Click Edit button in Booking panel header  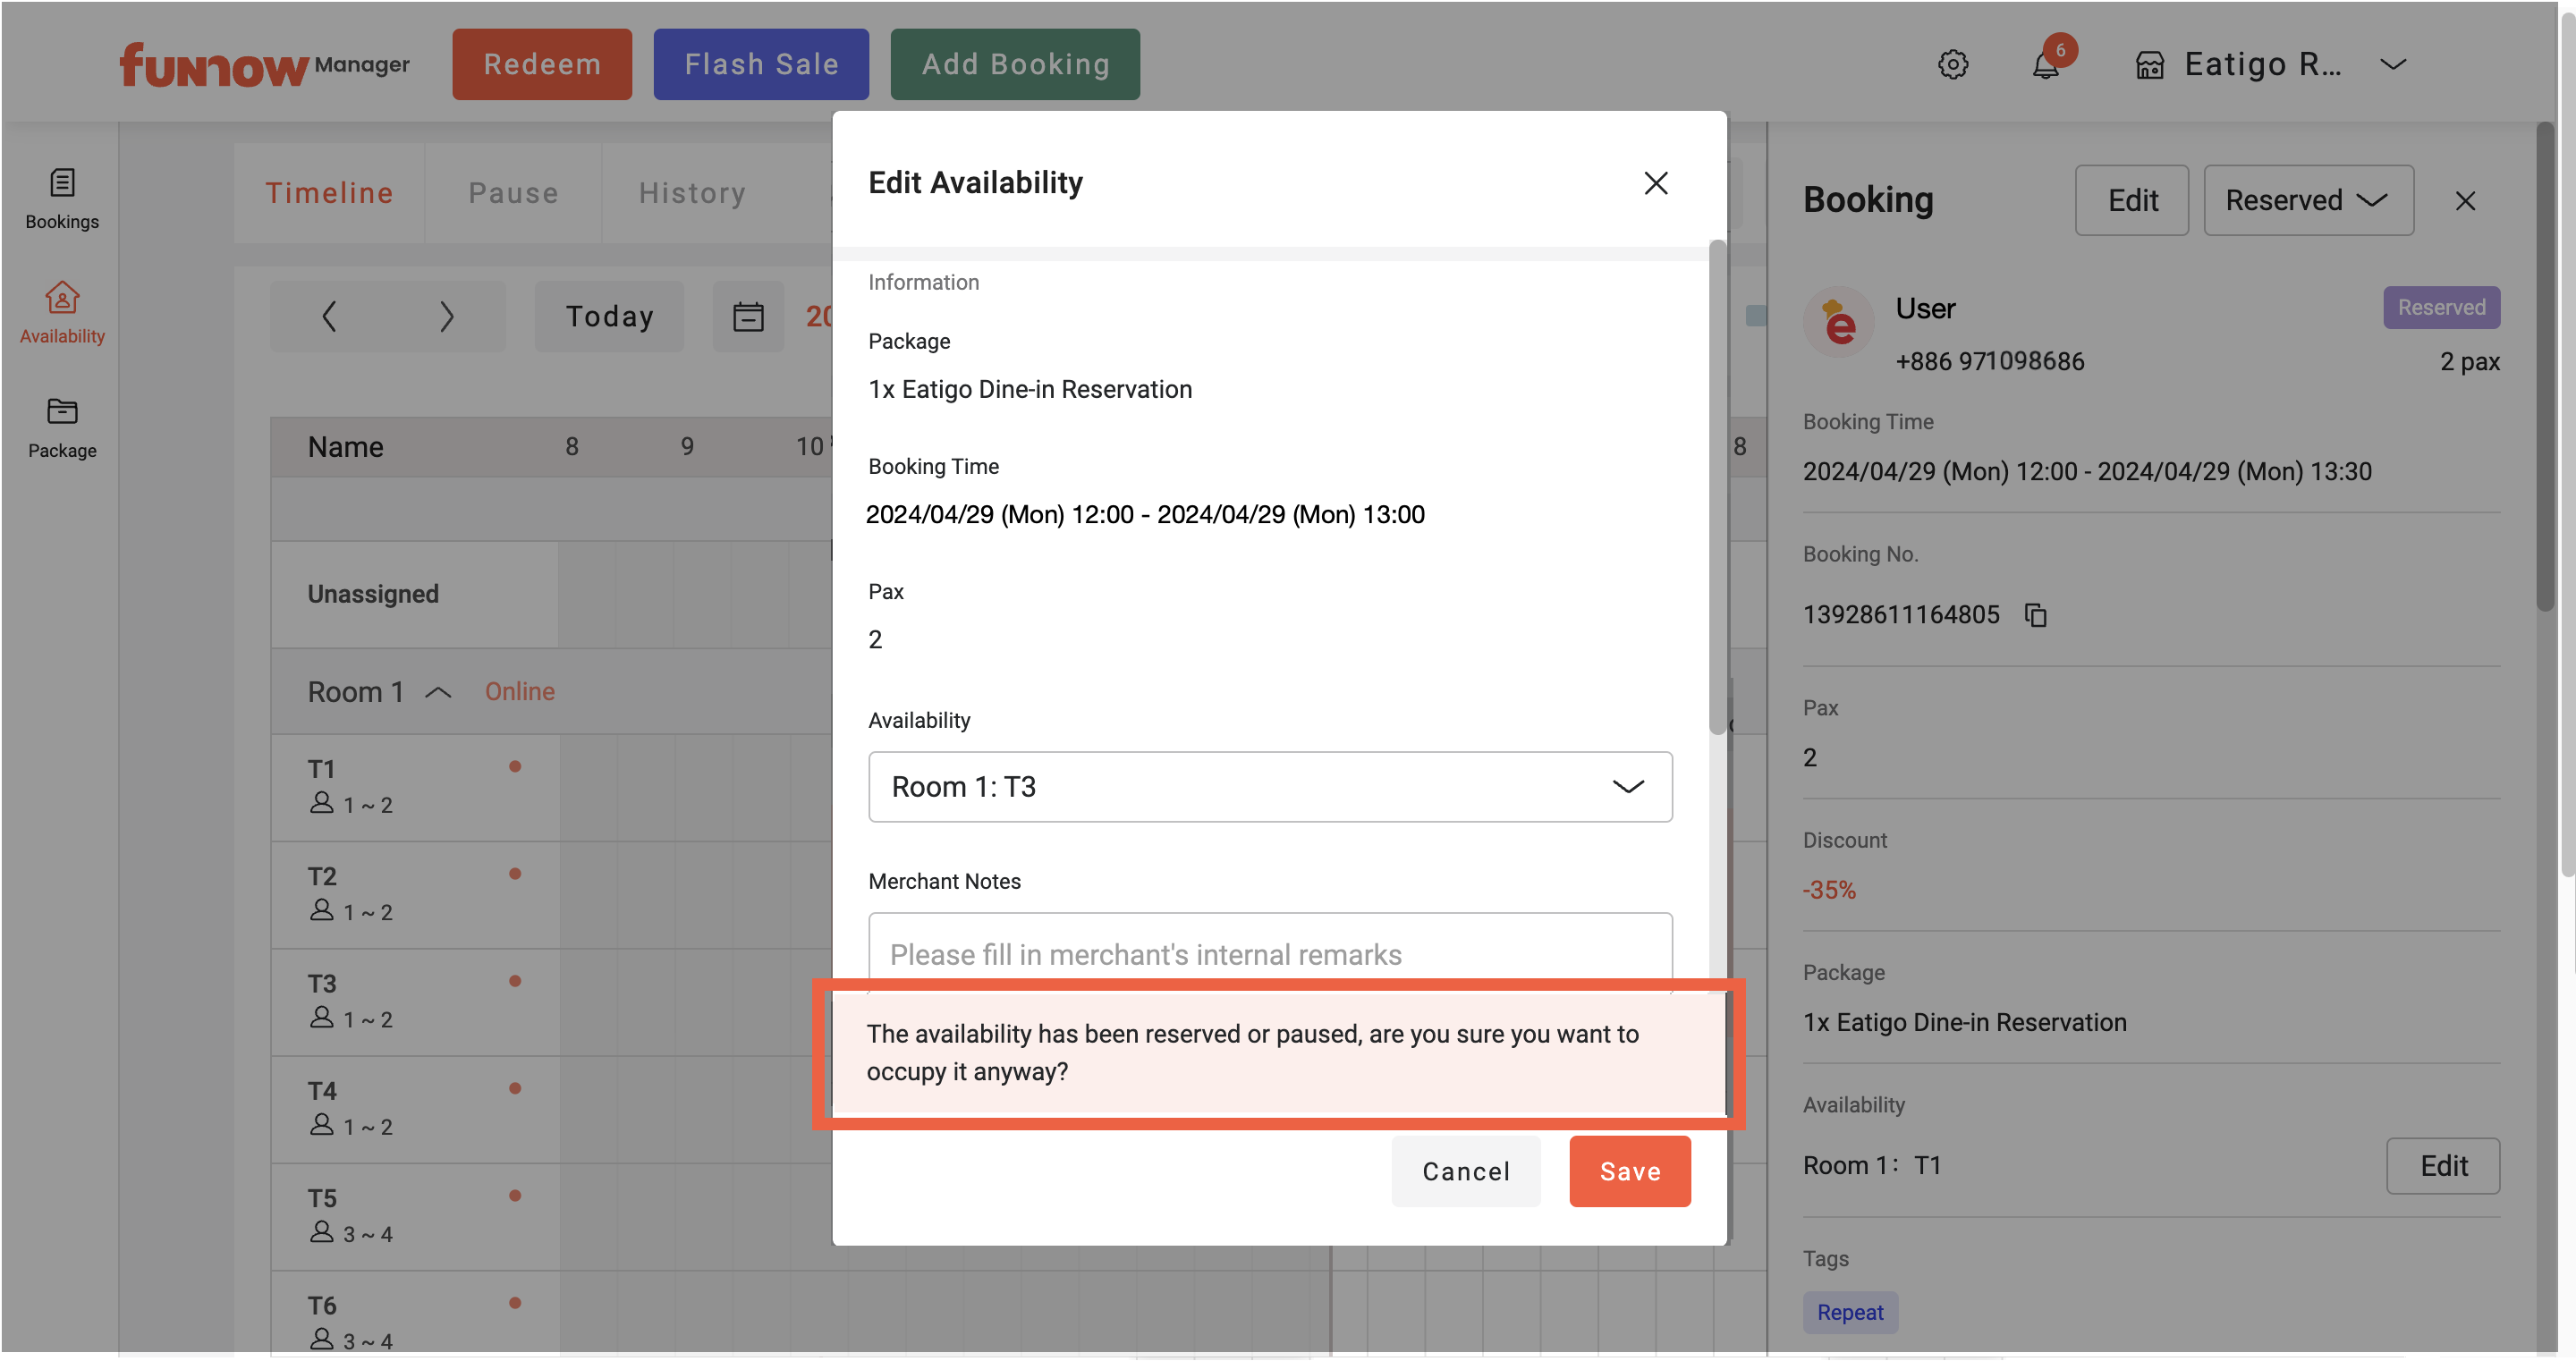click(x=2131, y=200)
